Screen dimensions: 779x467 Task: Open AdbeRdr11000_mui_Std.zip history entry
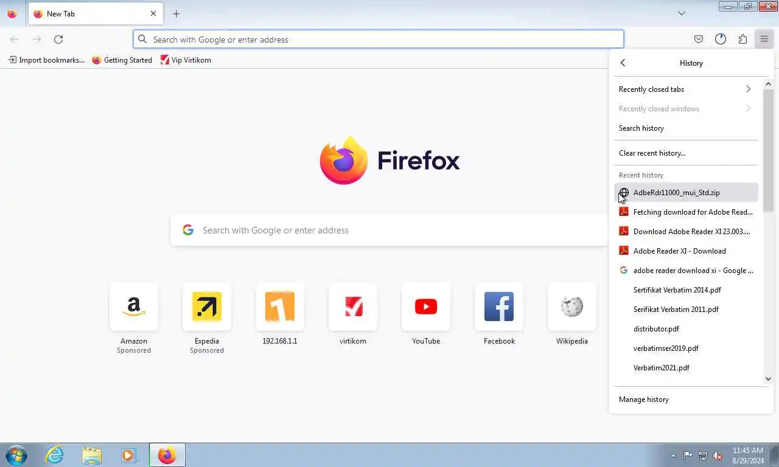686,193
